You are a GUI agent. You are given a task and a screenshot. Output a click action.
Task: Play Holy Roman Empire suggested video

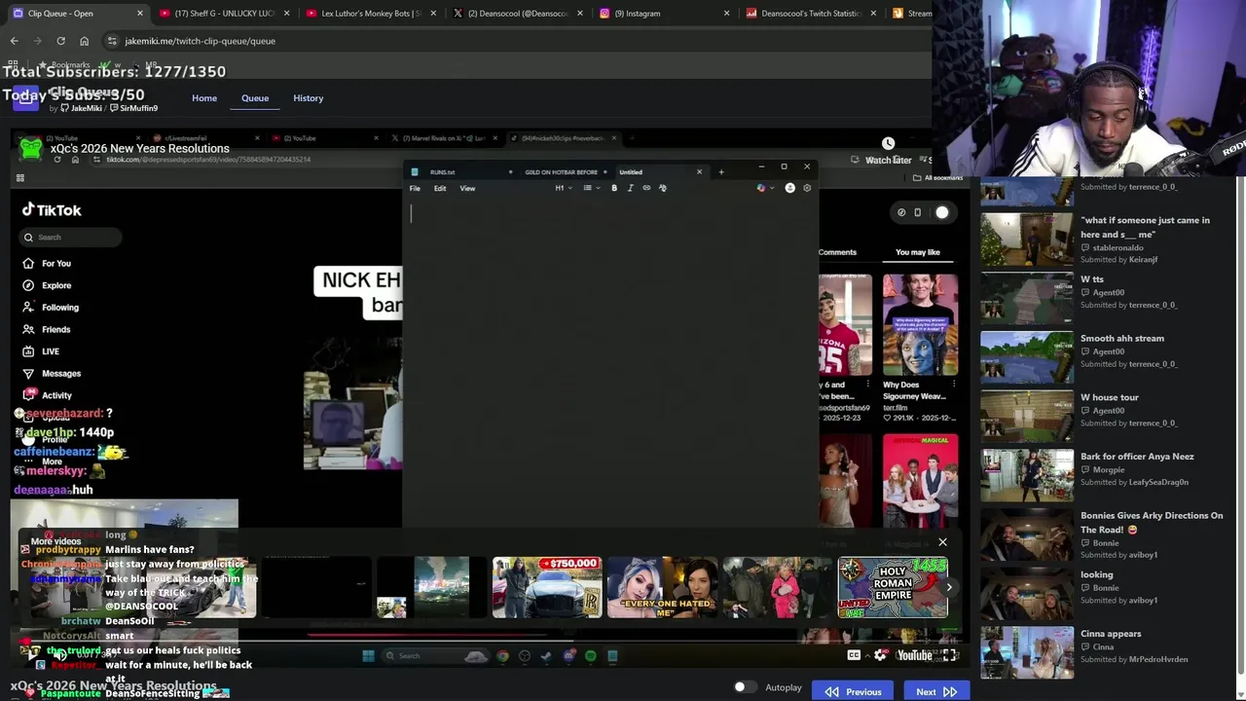[x=893, y=587]
